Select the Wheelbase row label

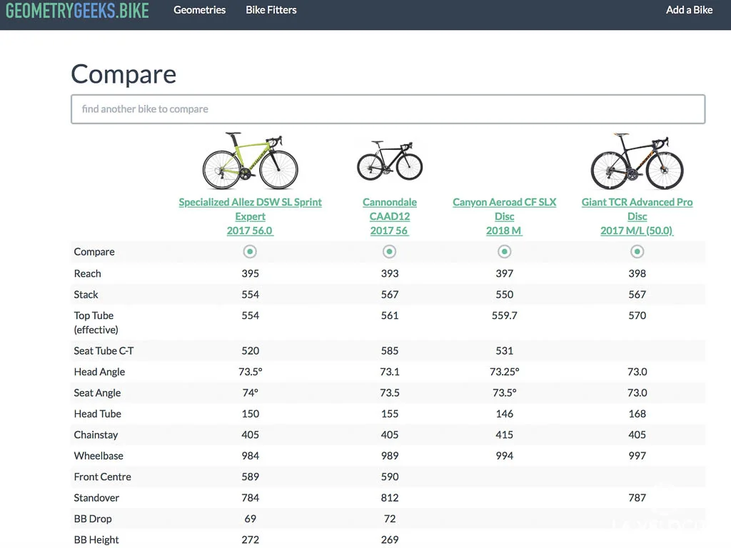tap(99, 456)
